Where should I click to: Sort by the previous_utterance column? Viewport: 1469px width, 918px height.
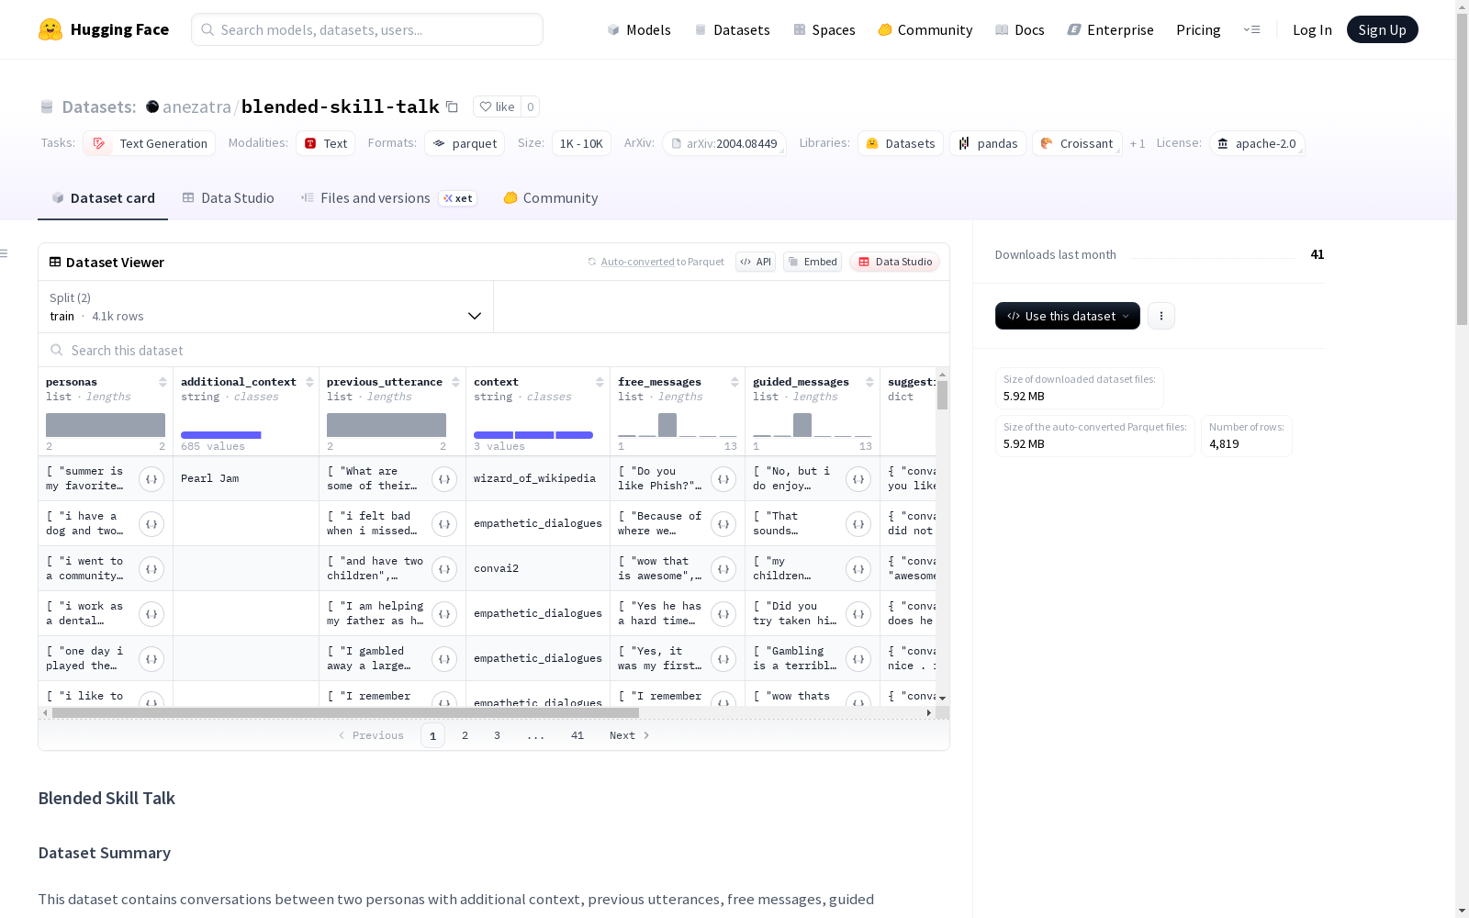tap(455, 382)
